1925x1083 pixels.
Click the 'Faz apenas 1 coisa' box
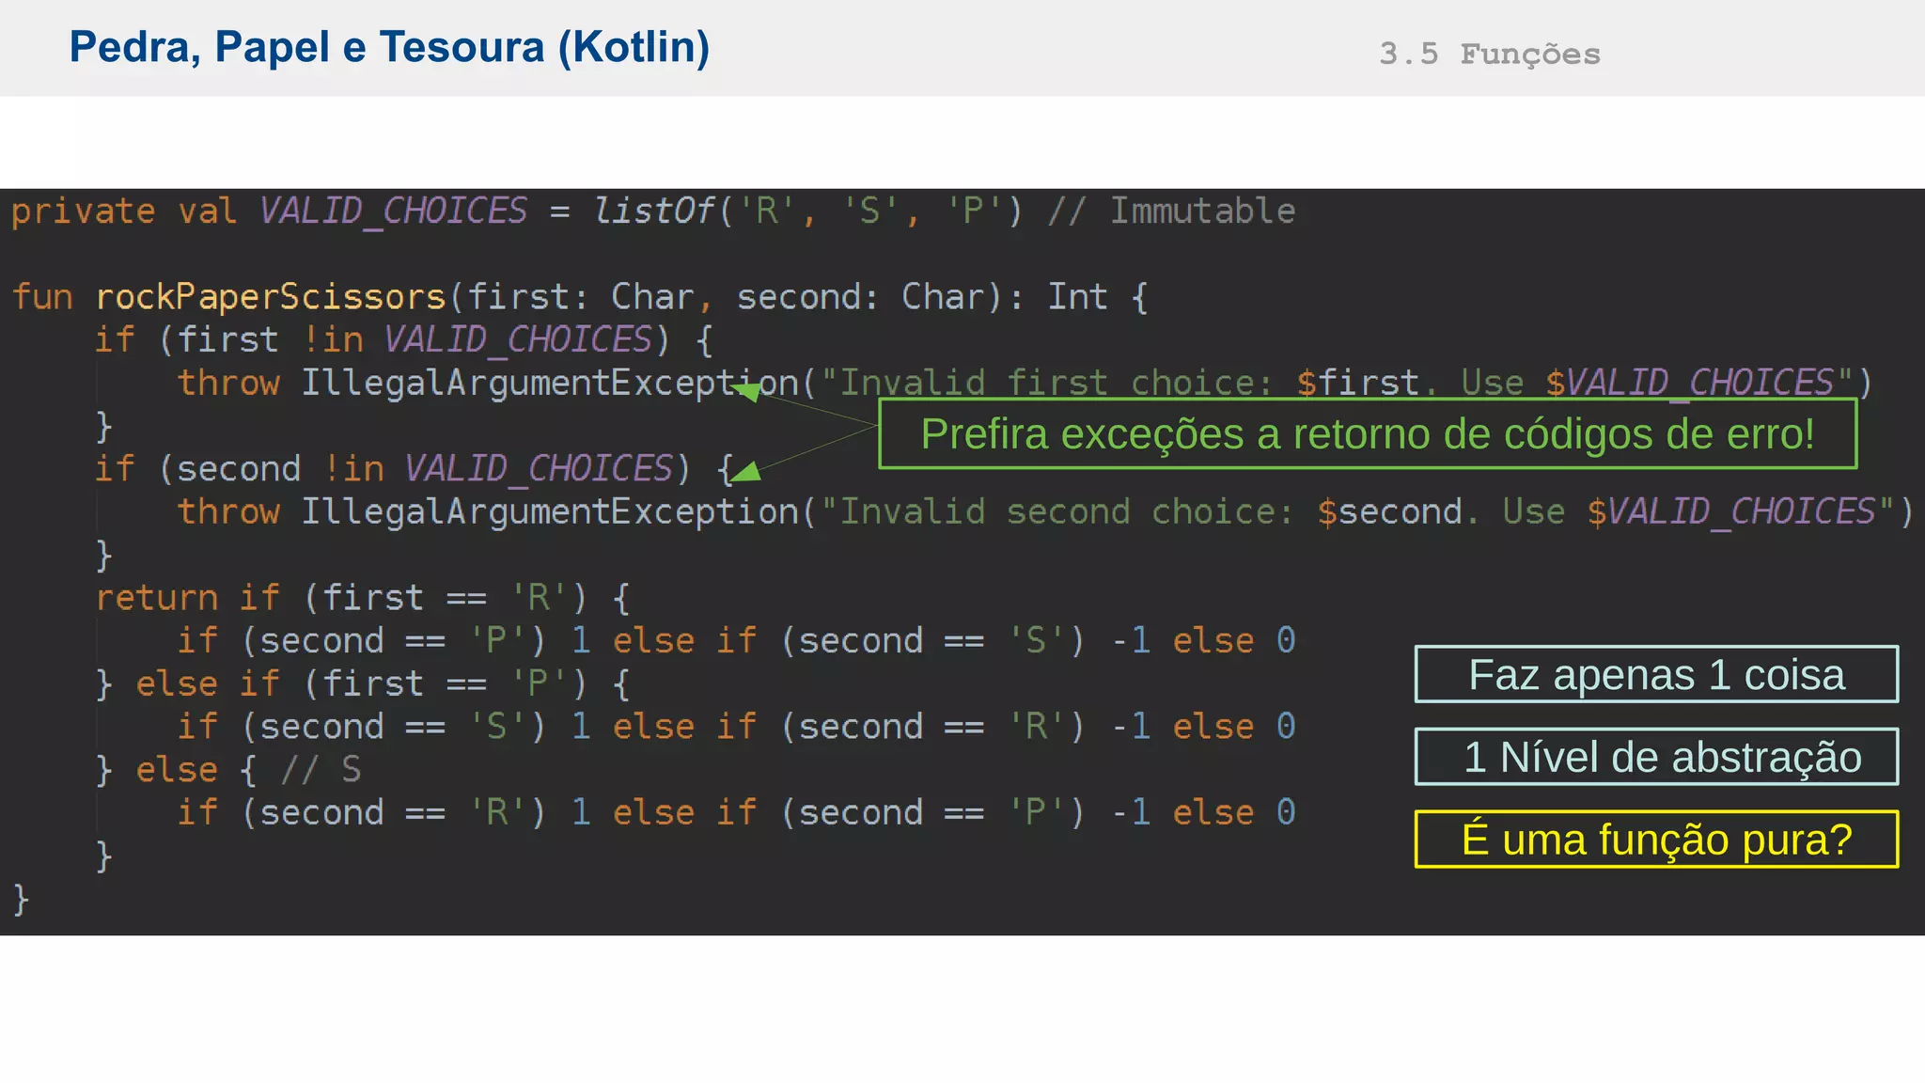(x=1656, y=674)
